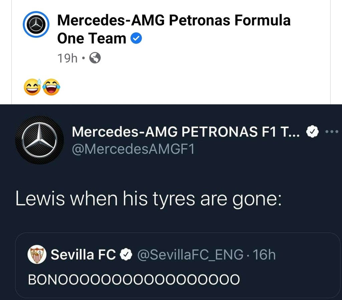The width and height of the screenshot is (342, 300).
Task: Open the Mercedes star avatar in the tweet
Action: (40, 140)
